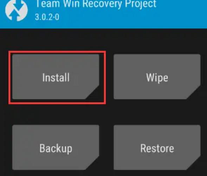This screenshot has width=207, height=176.
Task: Click the cut corner of the Wipe tile
Action: 195,93
